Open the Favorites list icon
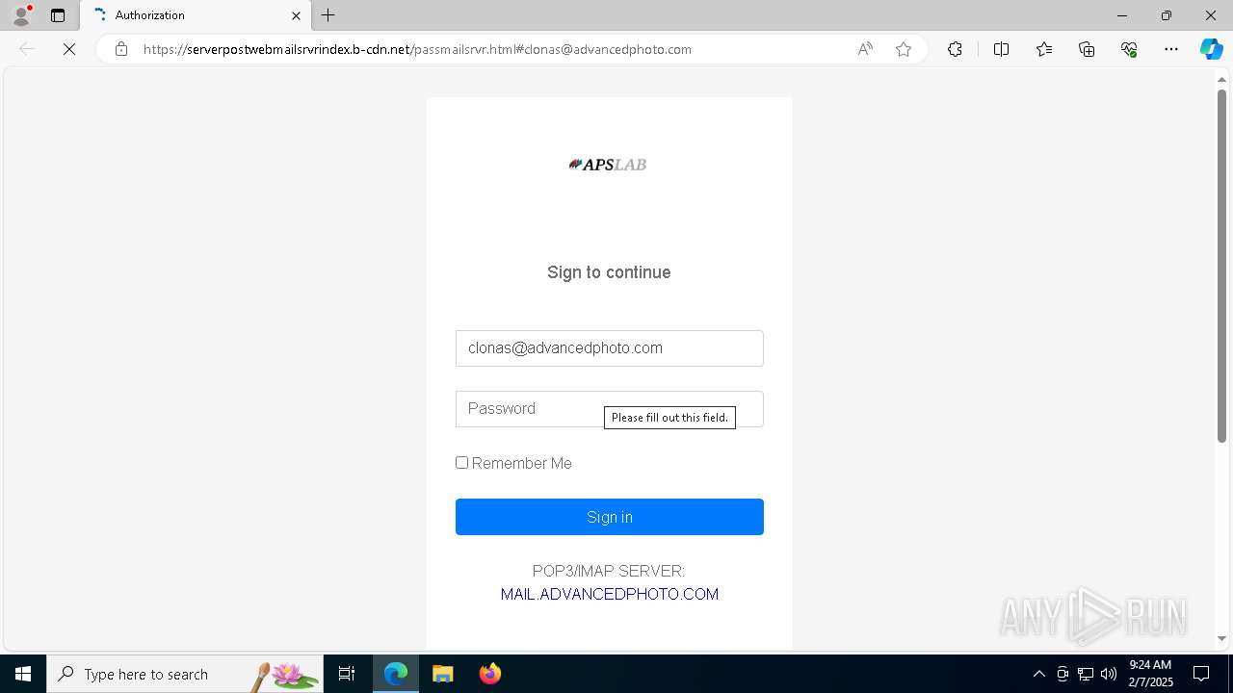 (x=1044, y=49)
